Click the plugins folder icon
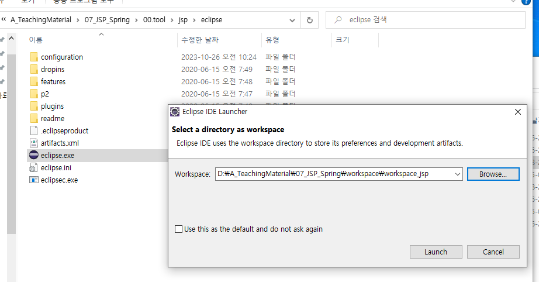The width and height of the screenshot is (539, 282). click(x=34, y=106)
